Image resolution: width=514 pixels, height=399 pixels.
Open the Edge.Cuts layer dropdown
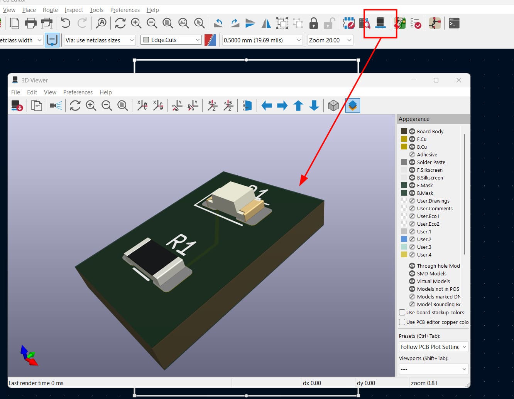pyautogui.click(x=171, y=40)
